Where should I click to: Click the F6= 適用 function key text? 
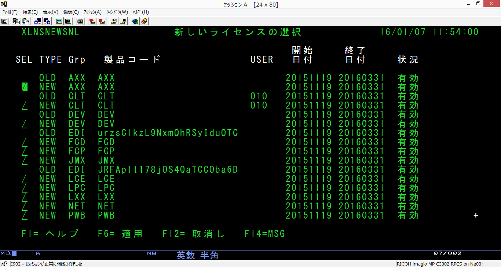[x=120, y=234]
